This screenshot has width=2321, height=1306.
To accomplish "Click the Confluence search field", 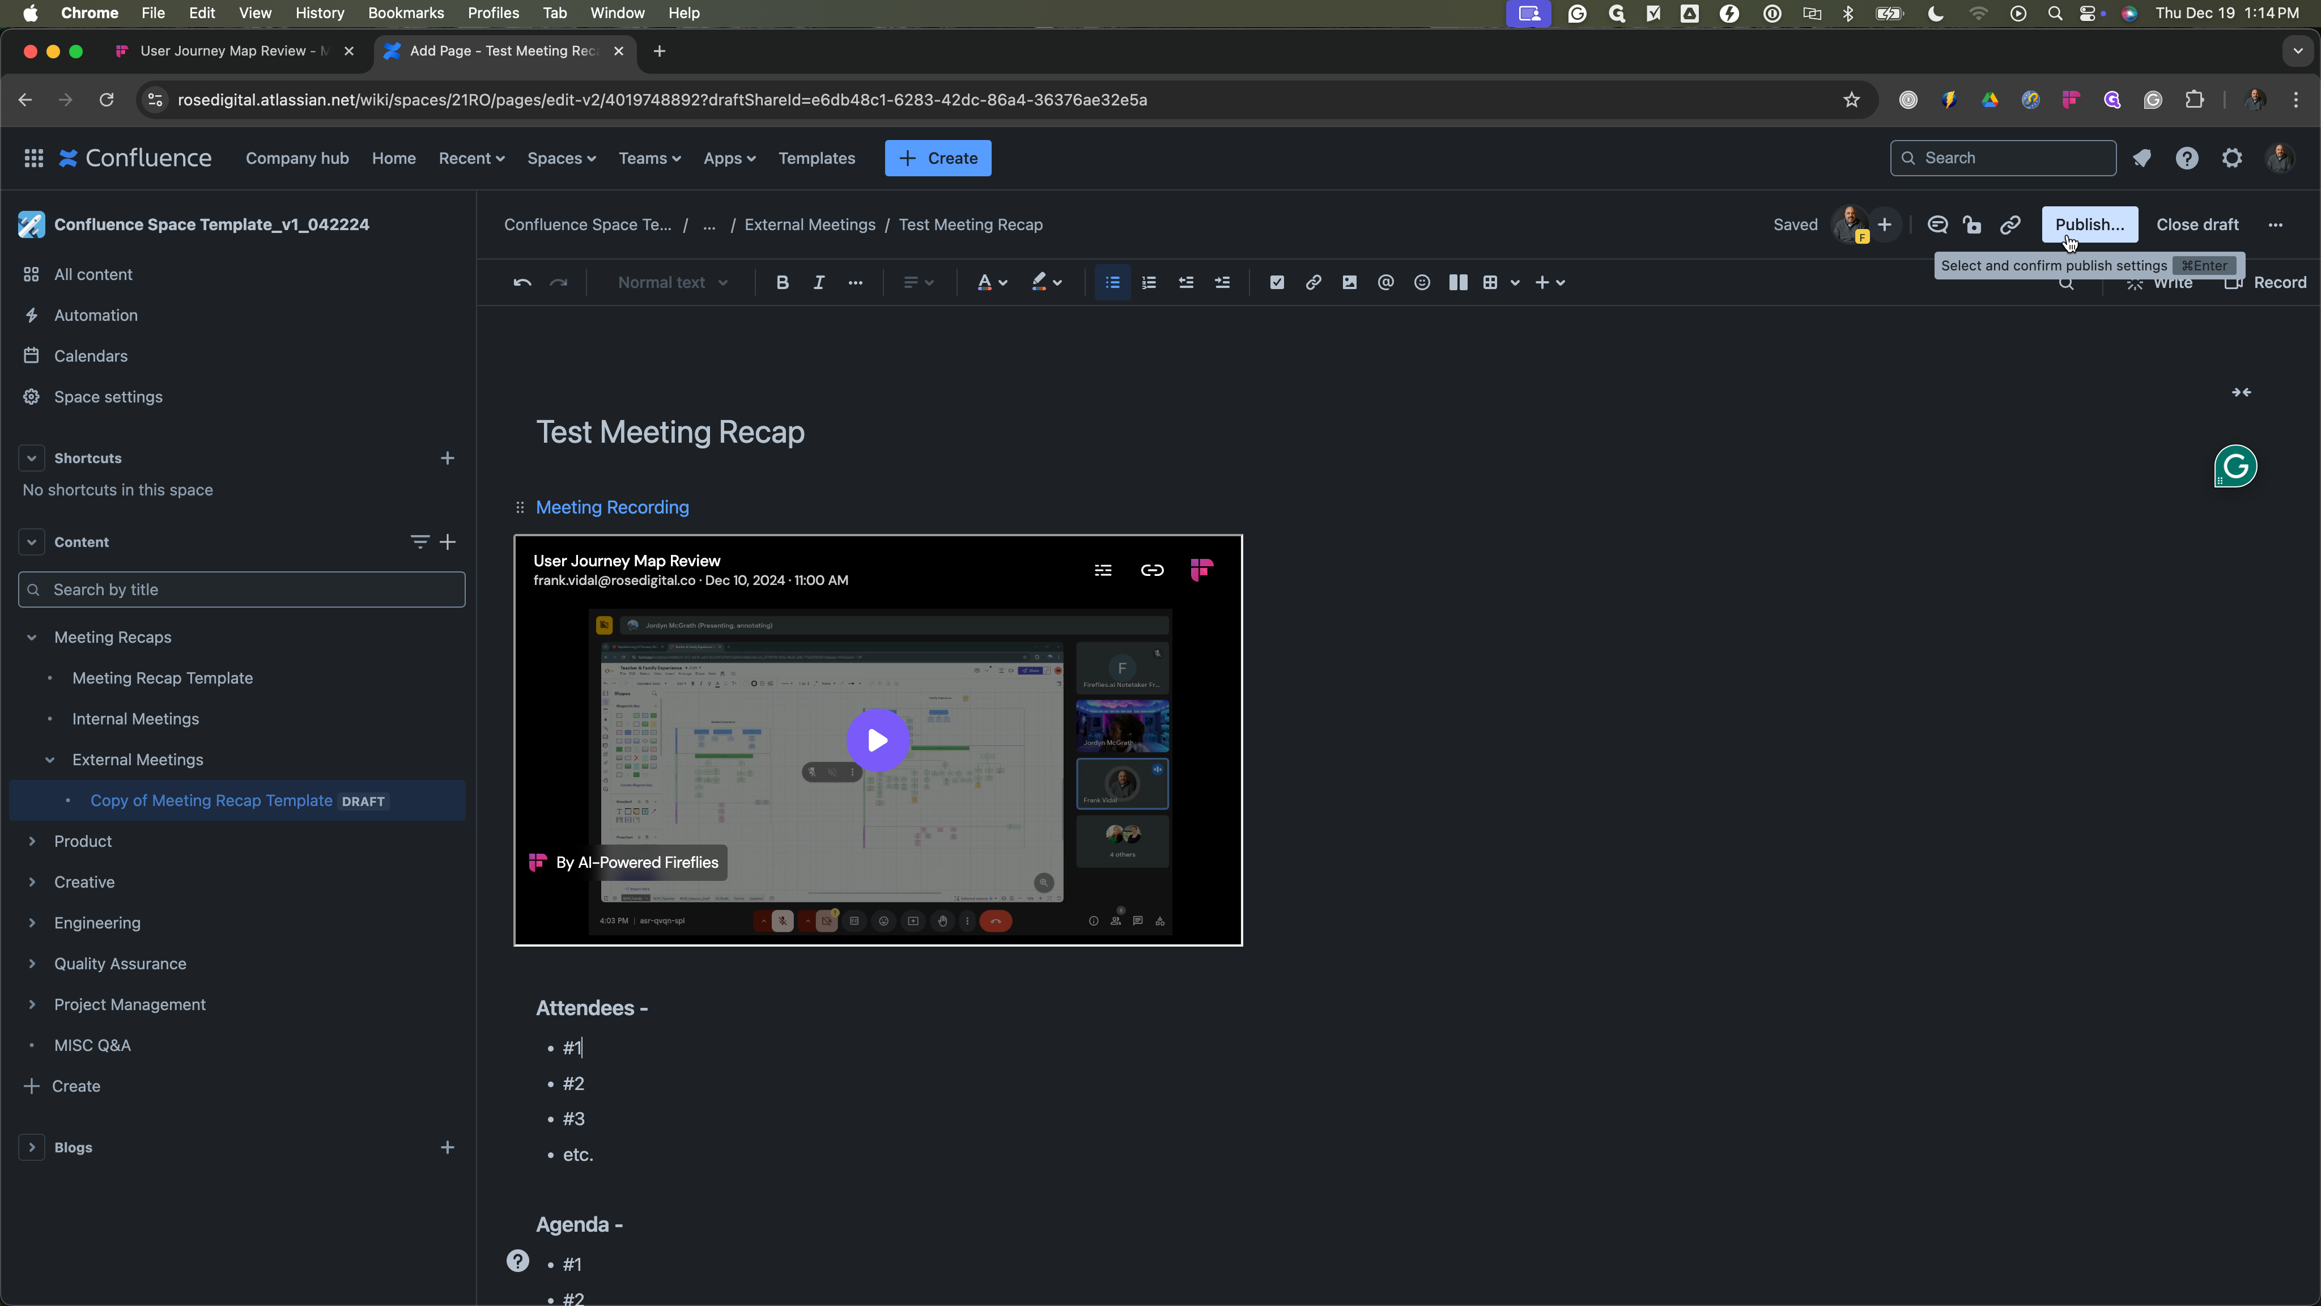I will [2002, 159].
